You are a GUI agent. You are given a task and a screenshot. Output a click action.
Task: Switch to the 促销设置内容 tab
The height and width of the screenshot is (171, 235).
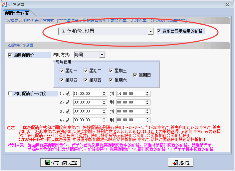[x=17, y=13]
